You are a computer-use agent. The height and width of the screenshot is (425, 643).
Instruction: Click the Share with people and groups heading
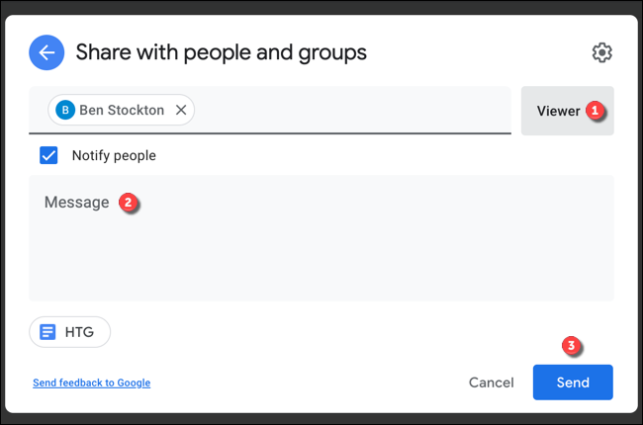pyautogui.click(x=221, y=52)
